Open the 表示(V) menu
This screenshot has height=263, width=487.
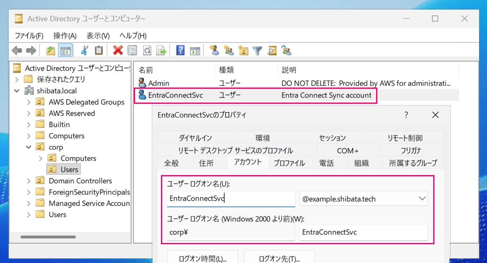(x=98, y=36)
